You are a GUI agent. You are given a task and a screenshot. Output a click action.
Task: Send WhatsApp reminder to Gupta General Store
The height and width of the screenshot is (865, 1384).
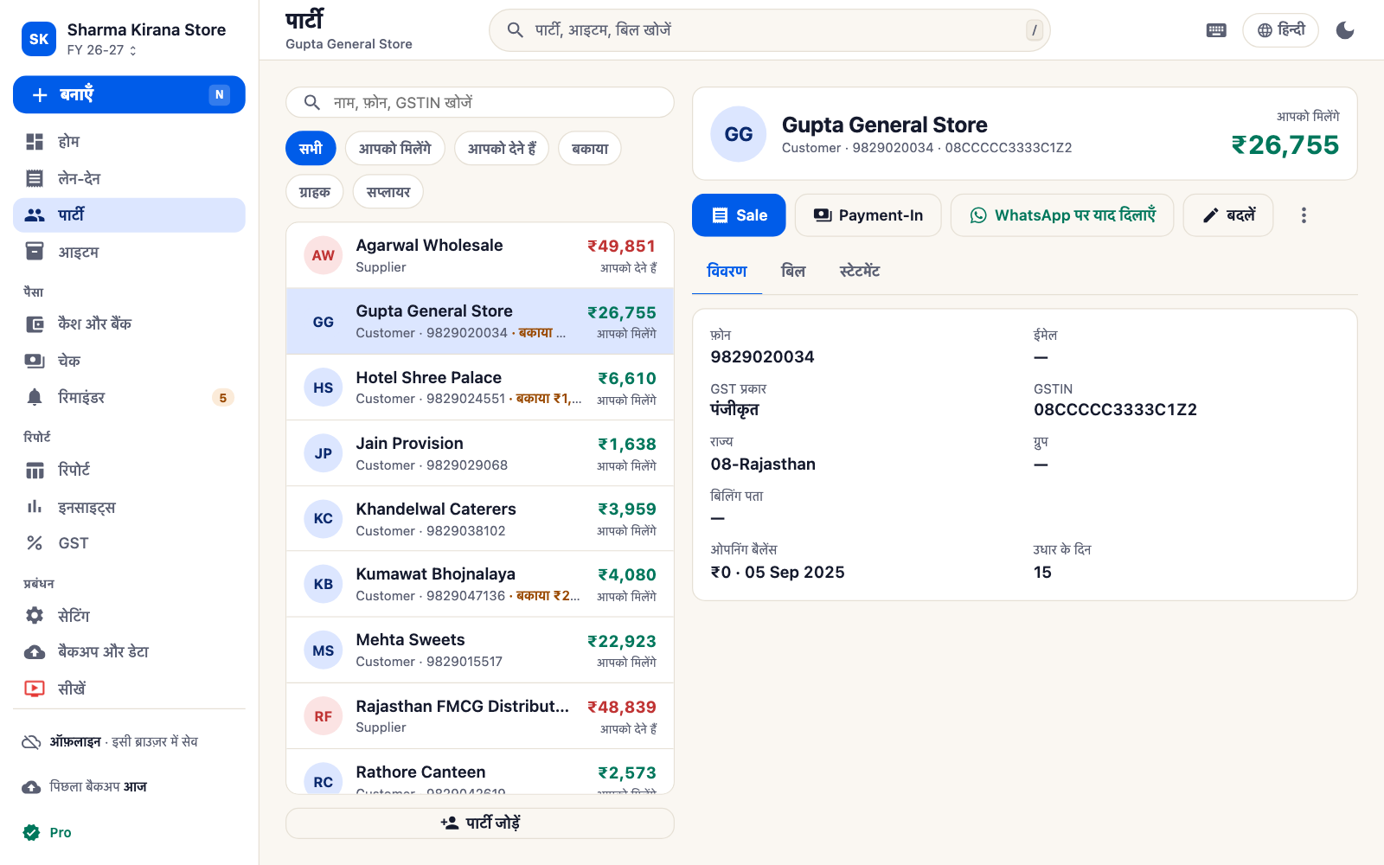(x=1062, y=215)
